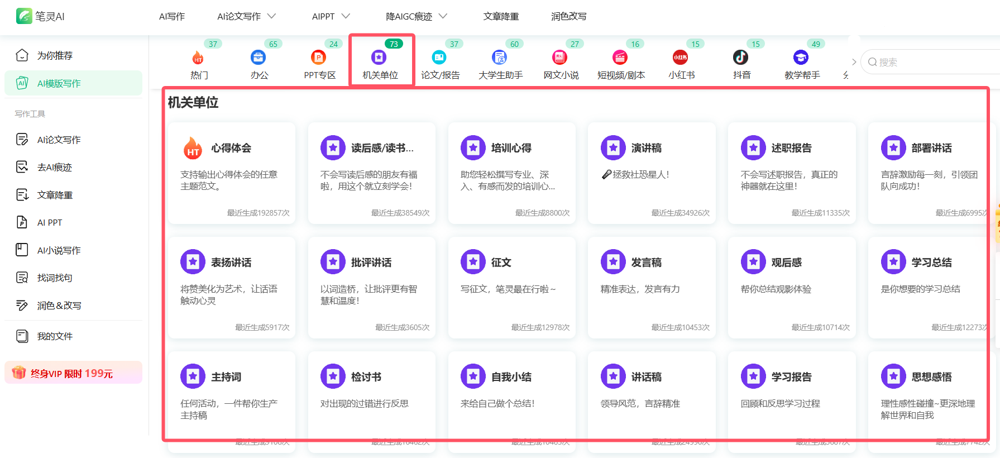Open 文章降重 in top navigation
Screen dimensions: 1000x458
pyautogui.click(x=501, y=17)
